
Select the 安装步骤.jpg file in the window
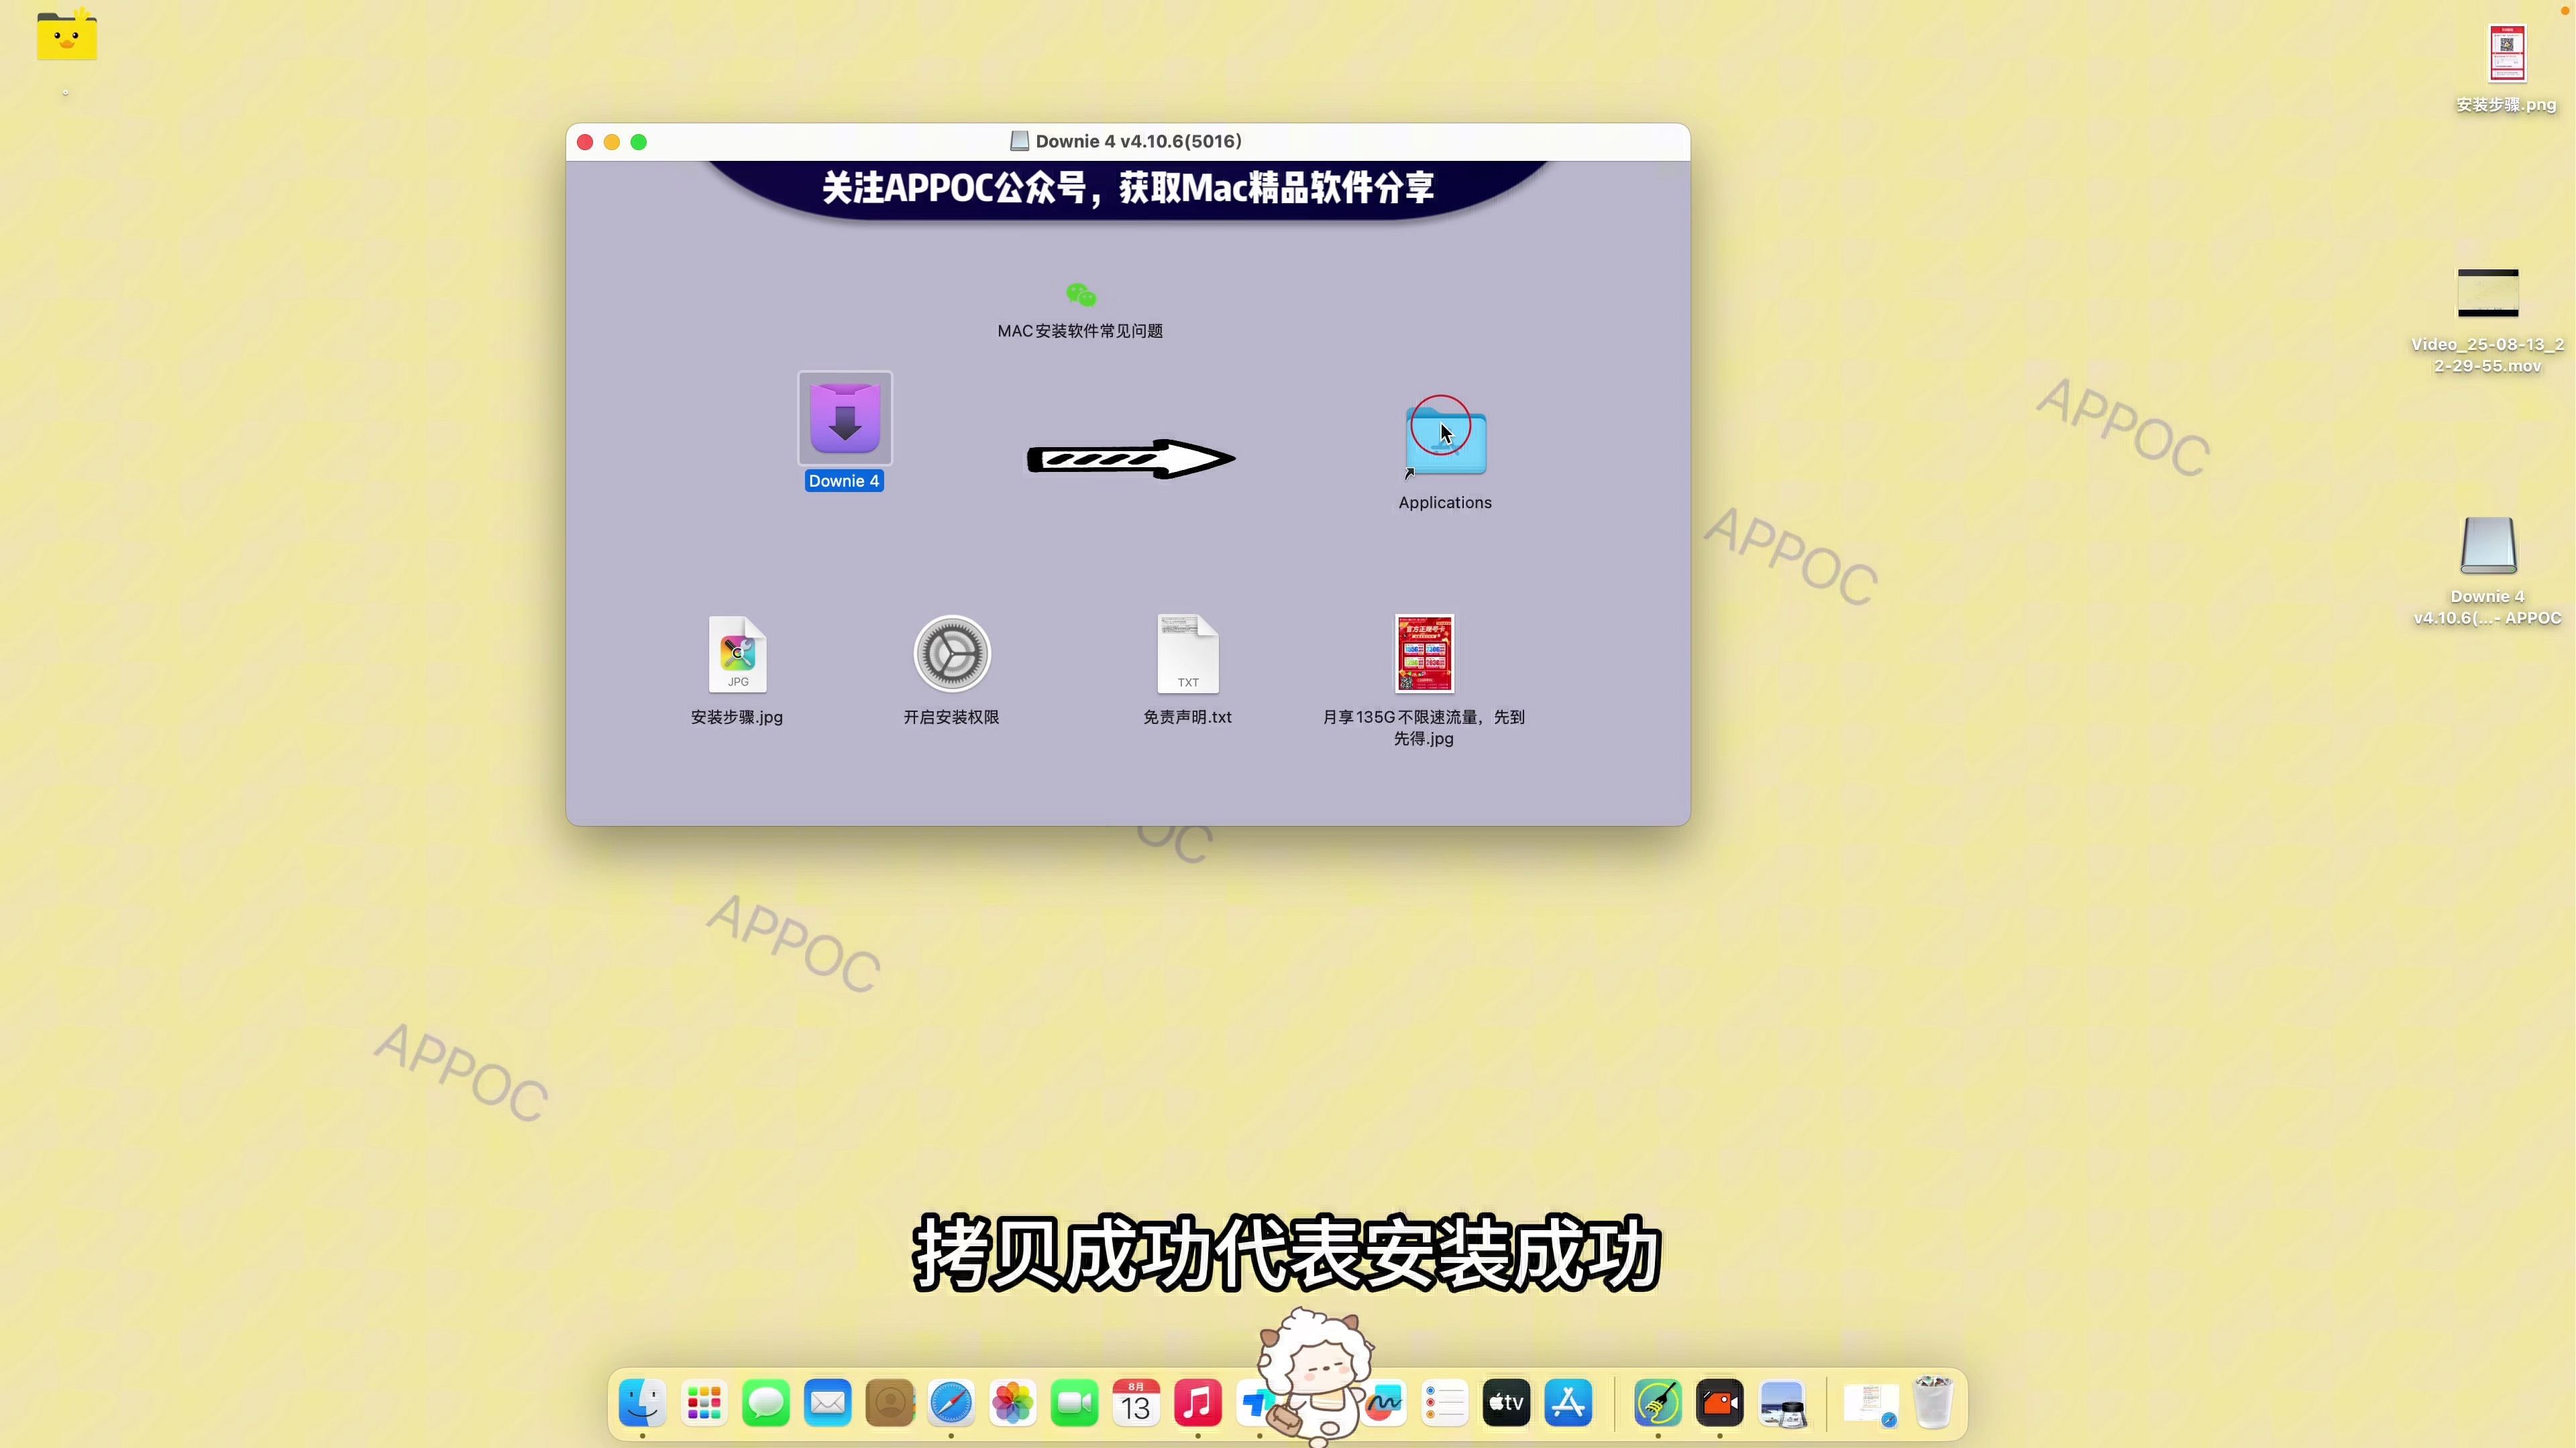737,654
